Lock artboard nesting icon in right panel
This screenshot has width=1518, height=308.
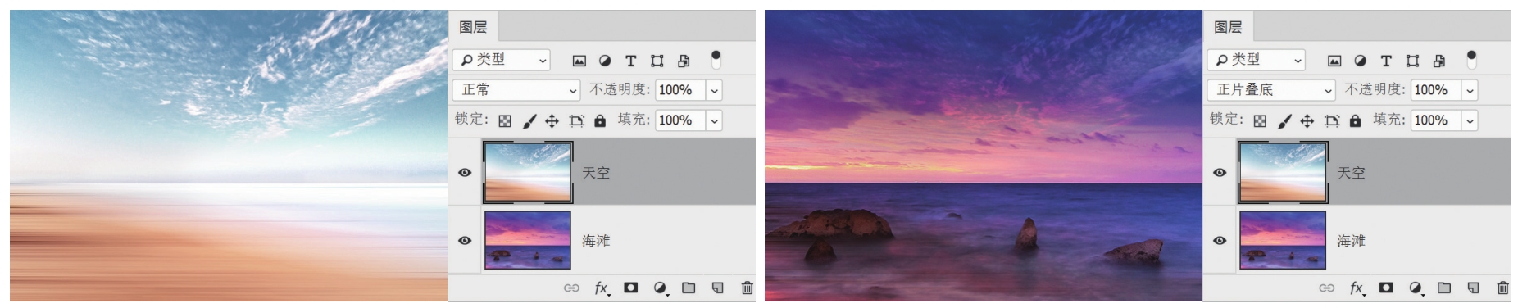pos(1332,121)
